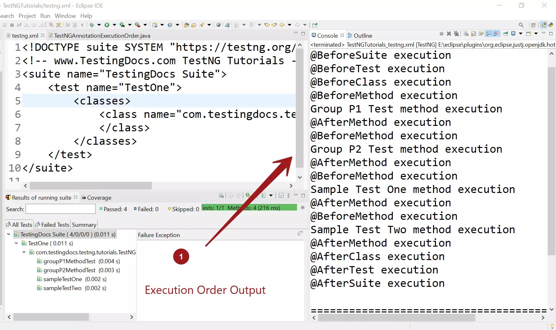556x330 pixels.
Task: Open the Open Console dropdown arrow
Action: pos(536,34)
